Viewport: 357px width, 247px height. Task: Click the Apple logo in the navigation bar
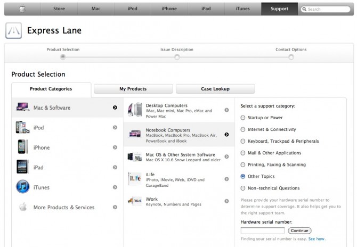click(x=22, y=9)
